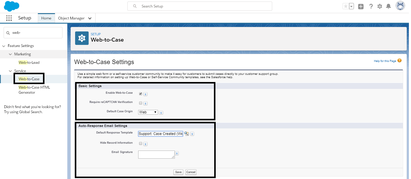This screenshot has width=411, height=179.
Task: Open the App Launcher grid icon
Action: click(x=9, y=18)
